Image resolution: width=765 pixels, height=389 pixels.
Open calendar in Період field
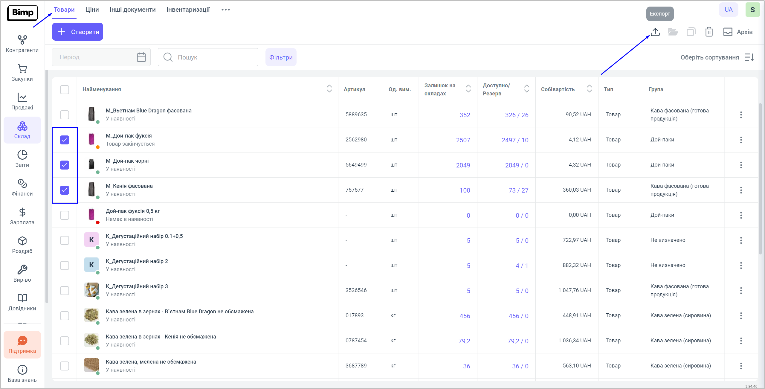(141, 57)
